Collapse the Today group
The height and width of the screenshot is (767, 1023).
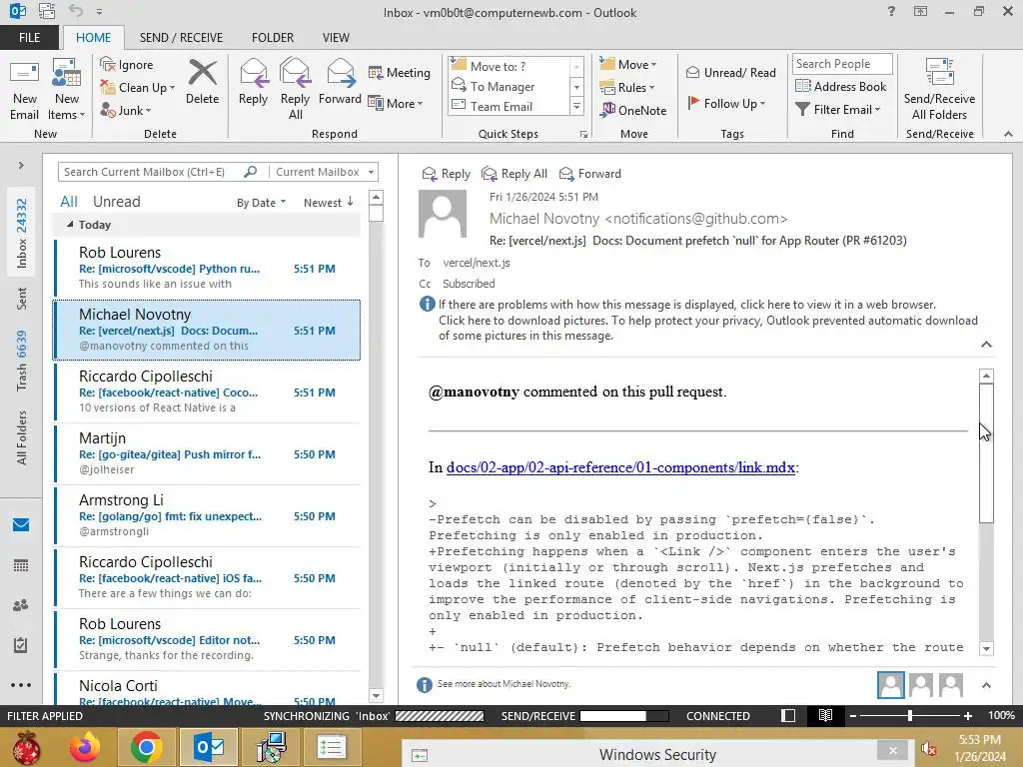click(x=70, y=225)
